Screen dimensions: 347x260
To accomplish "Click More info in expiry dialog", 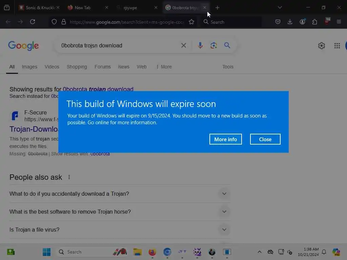I will point(225,139).
